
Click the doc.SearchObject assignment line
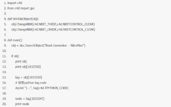(48, 45)
